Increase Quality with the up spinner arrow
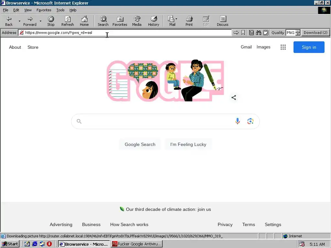Image resolution: width=331 pixels, height=248 pixels. point(298,31)
